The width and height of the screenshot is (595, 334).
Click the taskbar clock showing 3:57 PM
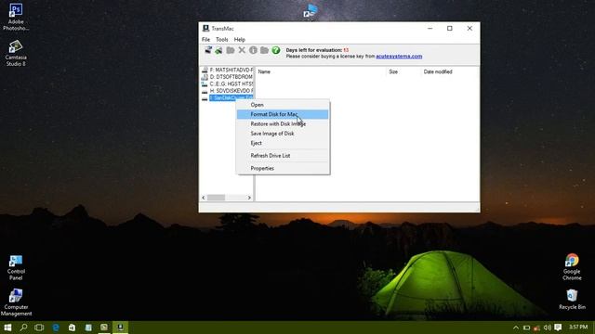pos(578,328)
